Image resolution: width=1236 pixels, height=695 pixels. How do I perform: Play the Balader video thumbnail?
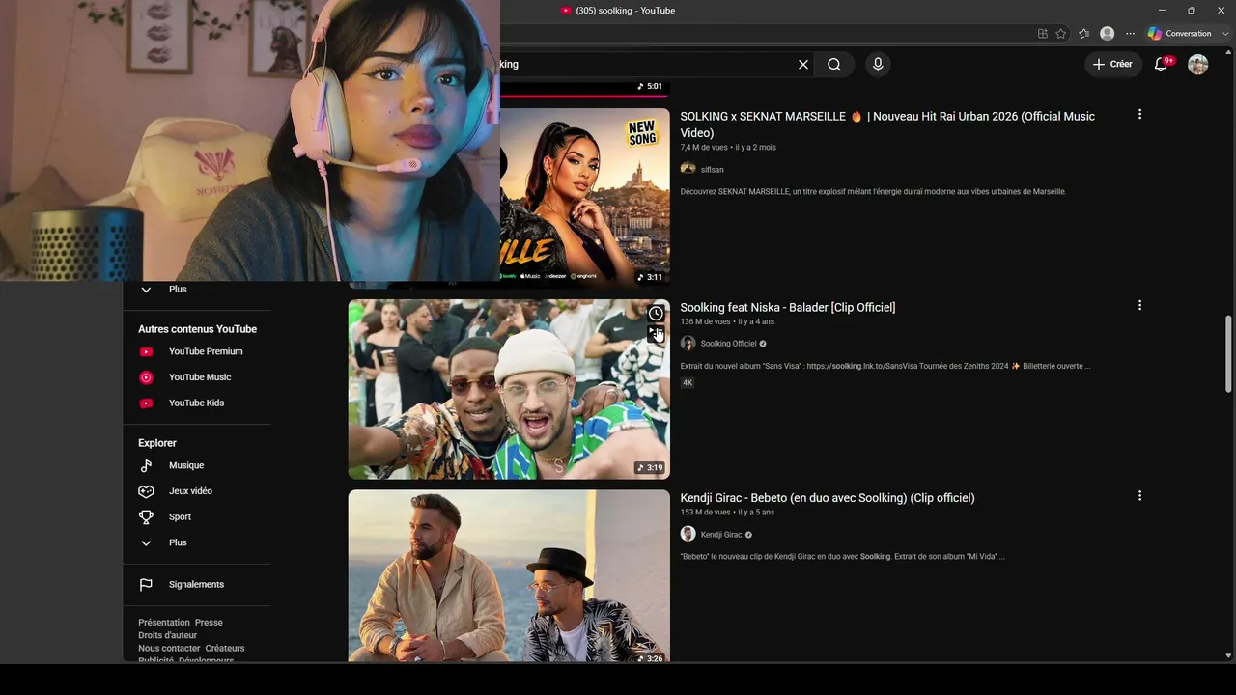tap(509, 389)
